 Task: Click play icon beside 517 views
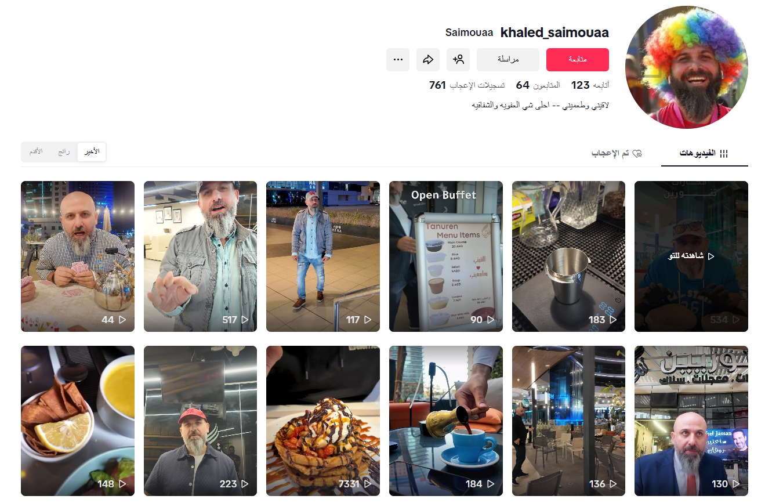[x=245, y=320]
